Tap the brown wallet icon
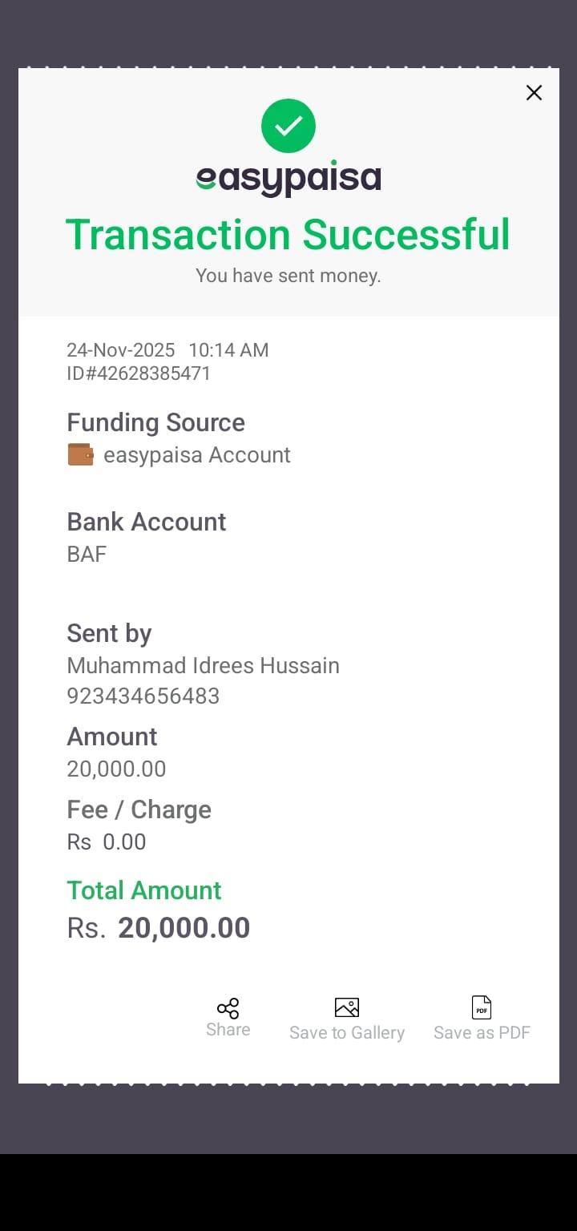 click(x=80, y=455)
